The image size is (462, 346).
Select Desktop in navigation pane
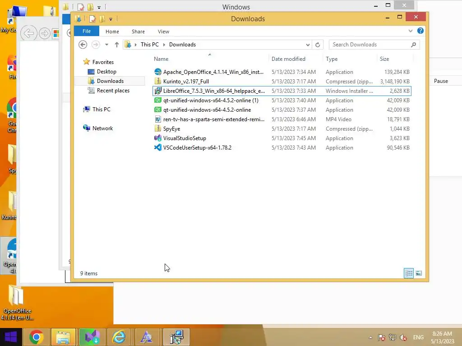pos(106,72)
